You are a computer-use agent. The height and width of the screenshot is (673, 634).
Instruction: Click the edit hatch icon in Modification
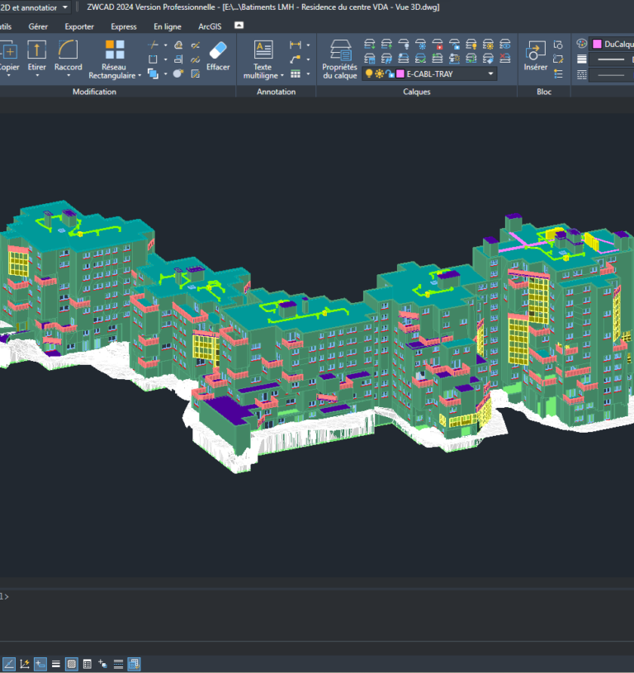(x=195, y=73)
